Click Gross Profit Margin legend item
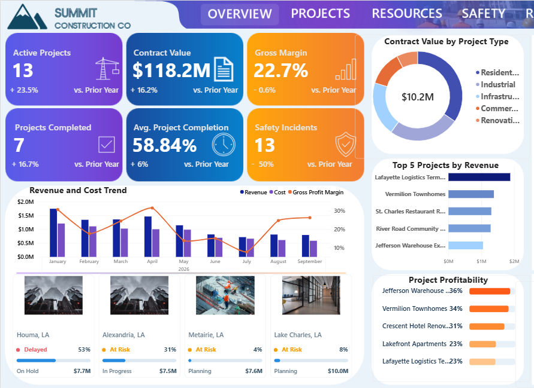Screen dimensions: 534x388 click(316, 193)
